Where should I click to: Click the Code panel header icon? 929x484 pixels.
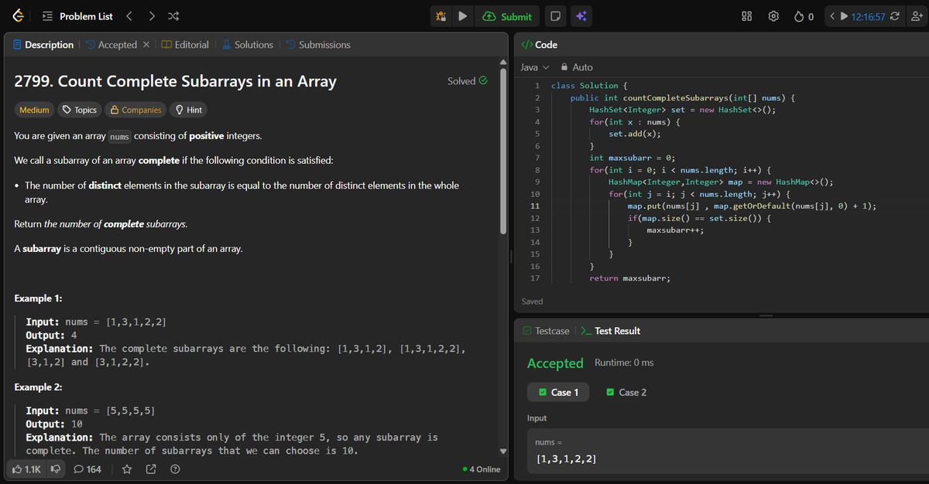[x=526, y=45]
